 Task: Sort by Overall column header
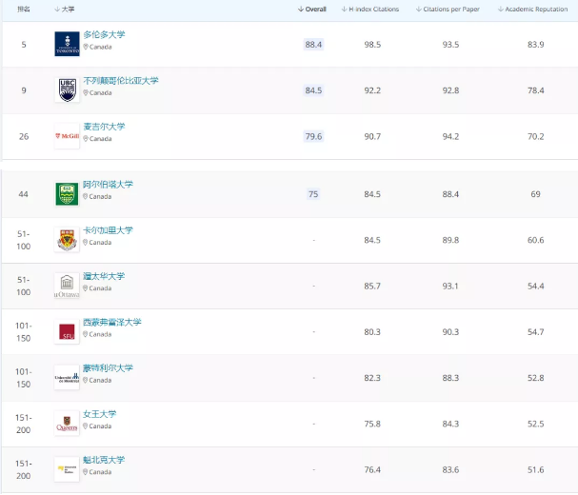point(312,10)
